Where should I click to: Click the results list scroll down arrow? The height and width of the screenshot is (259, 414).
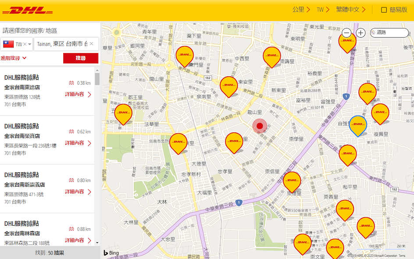click(97, 243)
